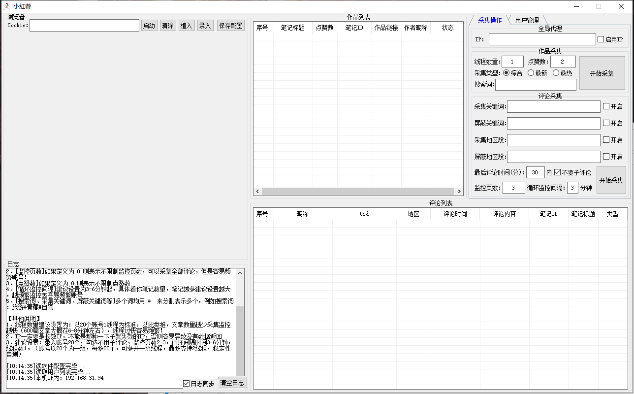Toggle the 日志同步 checkbox
This screenshot has width=634, height=394.
click(186, 383)
